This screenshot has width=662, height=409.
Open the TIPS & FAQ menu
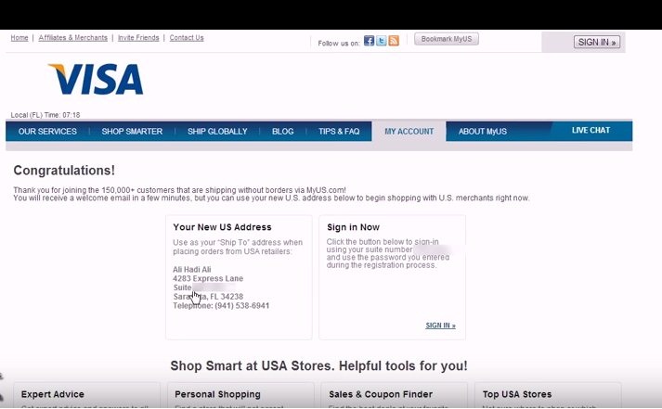339,132
